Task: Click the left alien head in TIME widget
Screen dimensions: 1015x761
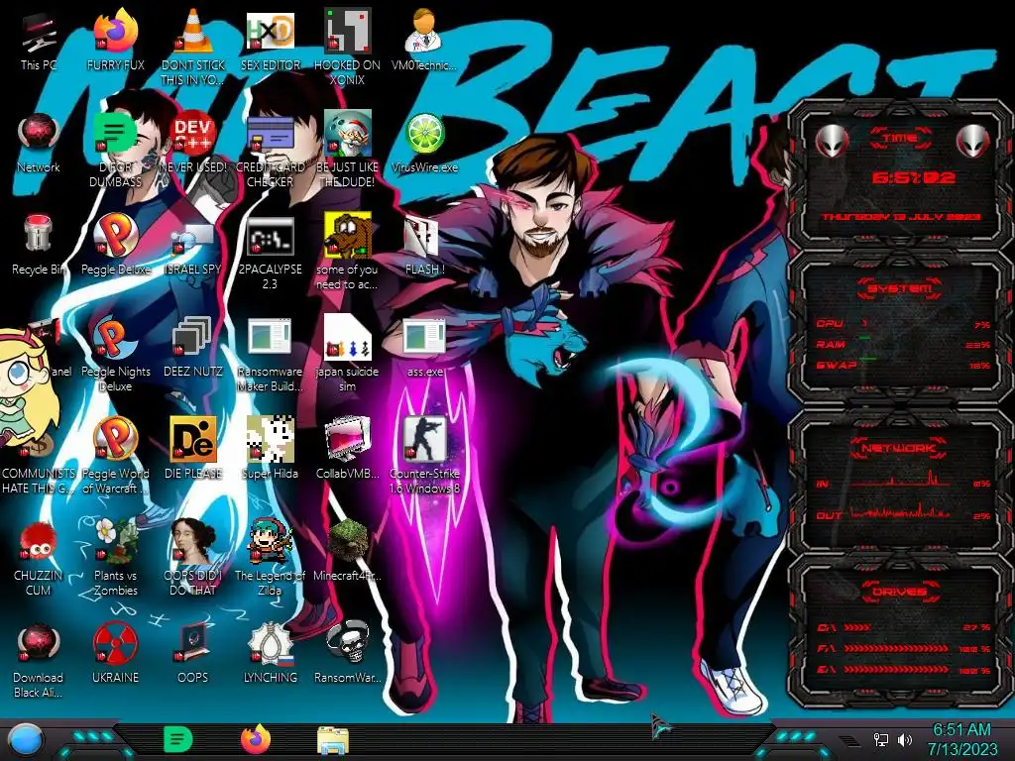Action: point(832,140)
